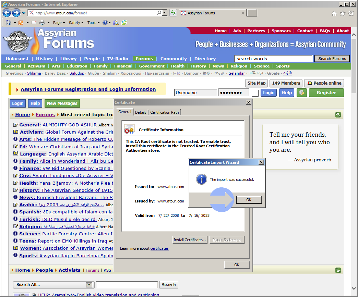Click the Assyrian Forums winged-disc logo
This screenshot has width=358, height=297.
[18, 41]
